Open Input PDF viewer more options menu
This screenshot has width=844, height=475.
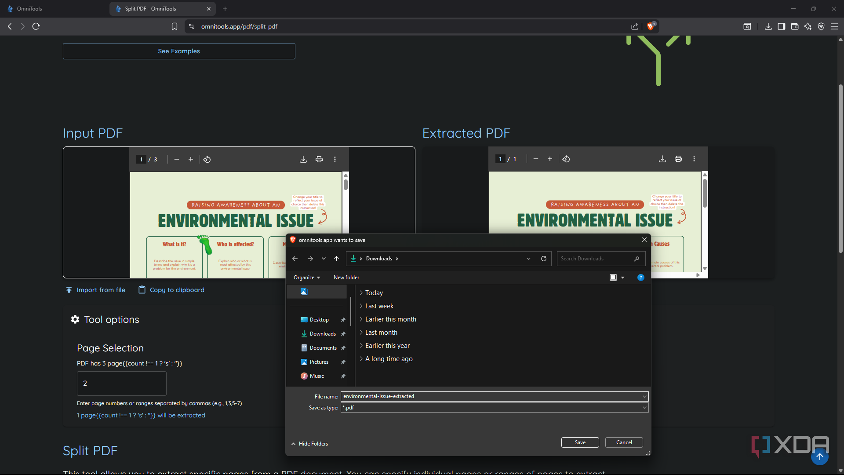[335, 159]
